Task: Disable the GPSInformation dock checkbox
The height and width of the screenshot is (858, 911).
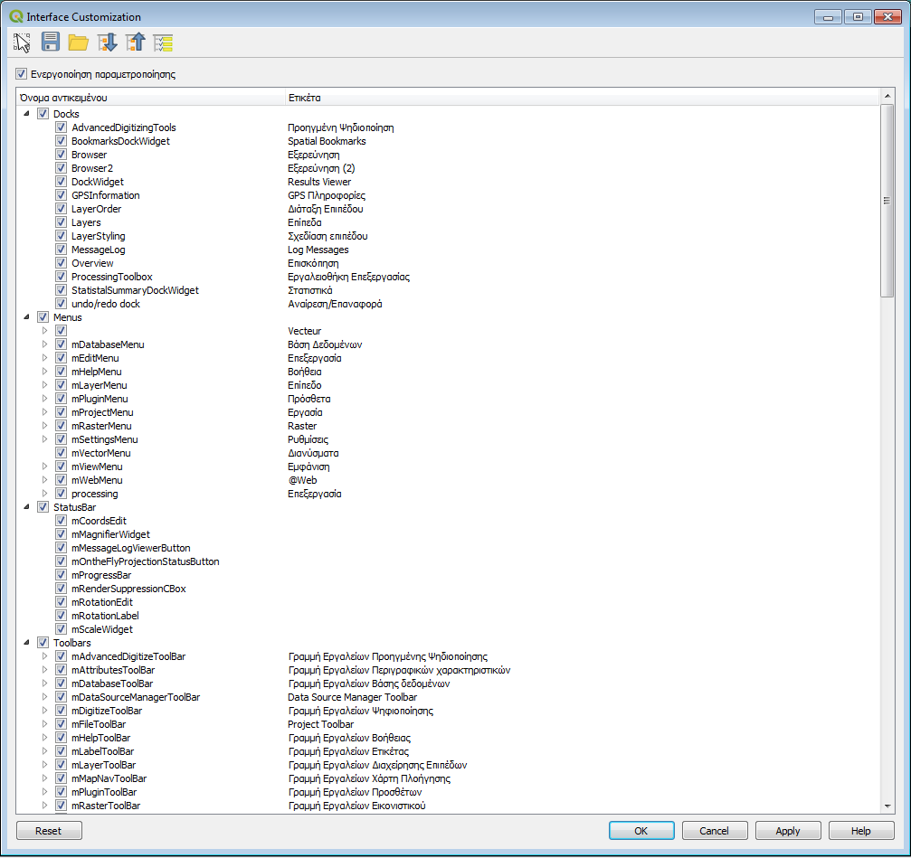Action: click(61, 195)
